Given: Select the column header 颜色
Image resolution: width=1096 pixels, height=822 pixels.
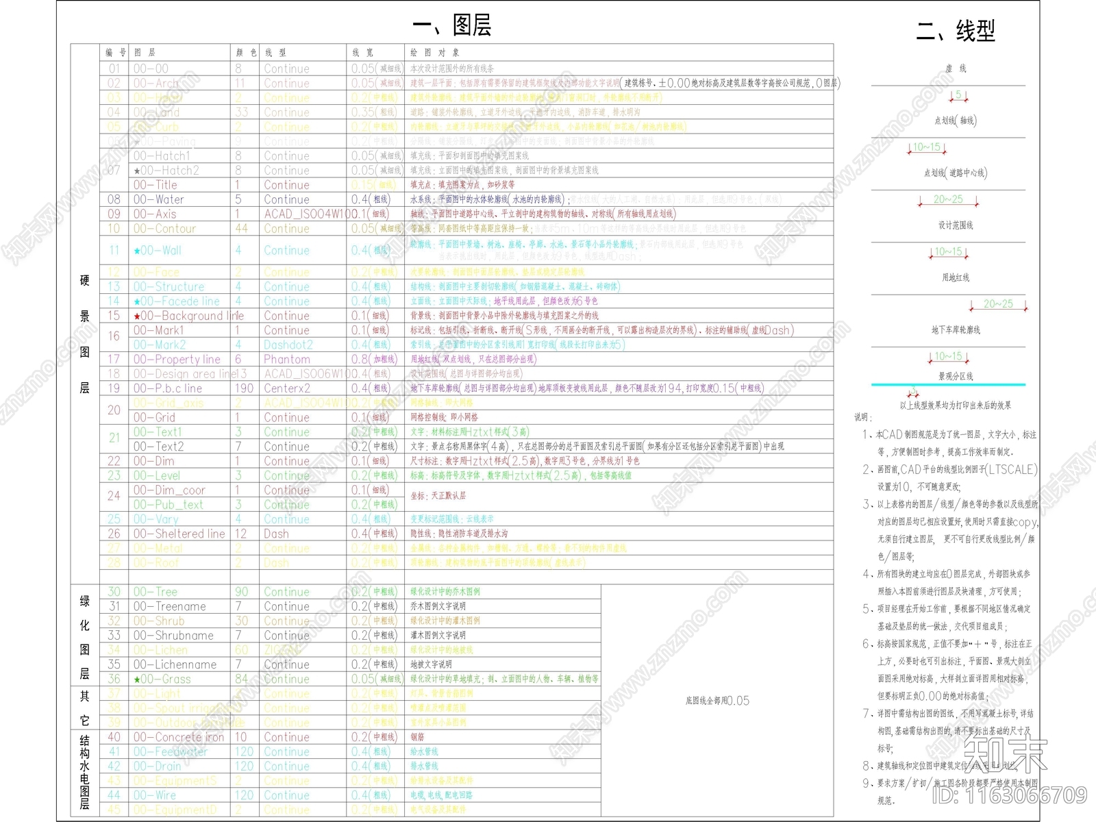Looking at the screenshot, I should [246, 52].
